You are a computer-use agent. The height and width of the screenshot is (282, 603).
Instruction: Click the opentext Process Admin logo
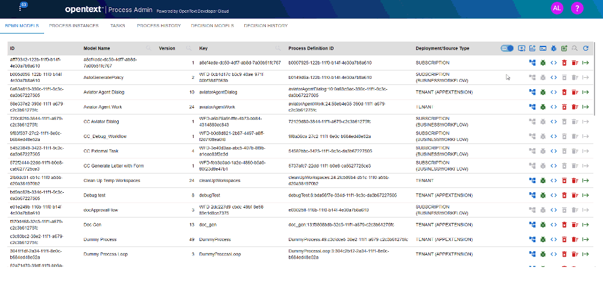(109, 10)
